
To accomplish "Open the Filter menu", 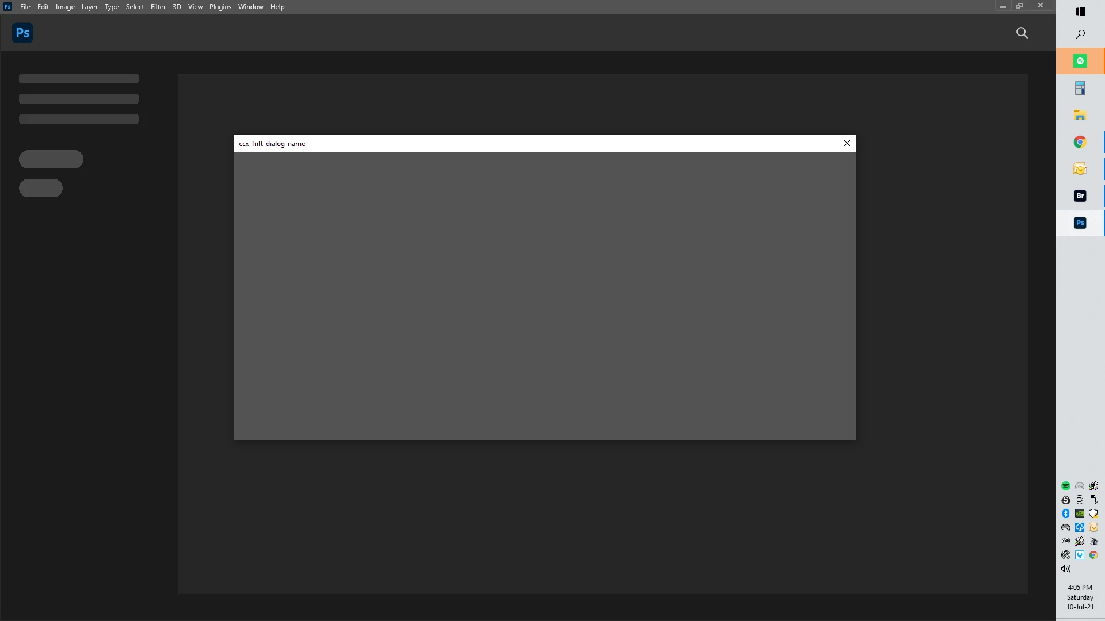I will click(158, 7).
